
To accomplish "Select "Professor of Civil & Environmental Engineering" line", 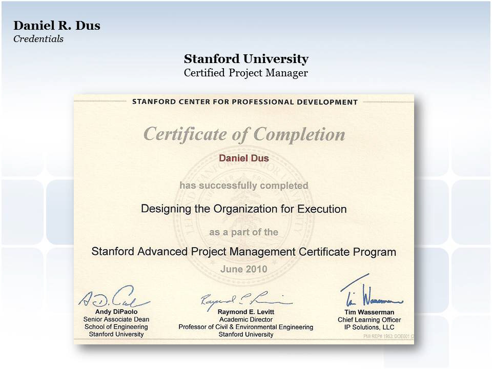I will click(x=246, y=327).
